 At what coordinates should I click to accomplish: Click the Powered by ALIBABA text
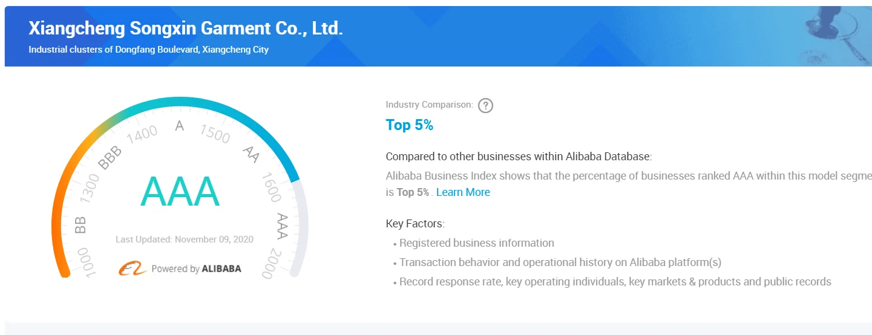click(x=196, y=268)
